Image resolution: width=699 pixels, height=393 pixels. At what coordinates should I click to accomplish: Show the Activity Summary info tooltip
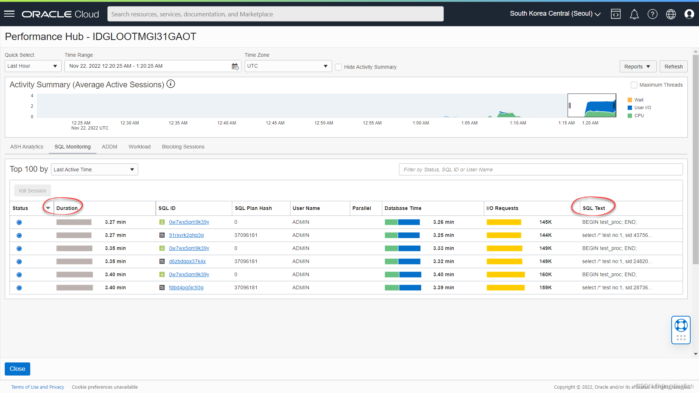[171, 84]
